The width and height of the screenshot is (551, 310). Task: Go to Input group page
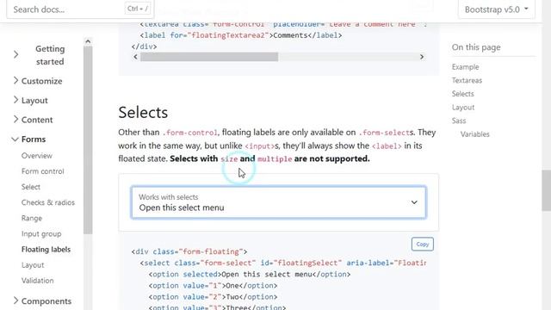click(x=41, y=233)
